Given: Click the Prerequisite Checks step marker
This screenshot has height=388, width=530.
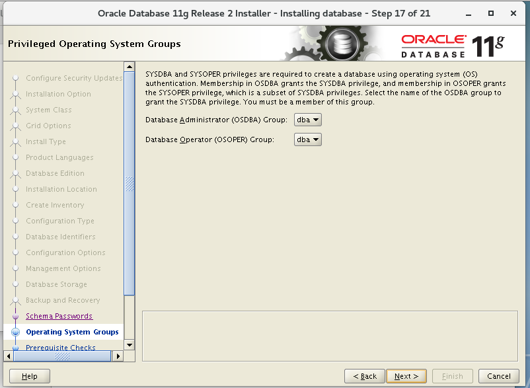Looking at the screenshot, I should pos(15,347).
